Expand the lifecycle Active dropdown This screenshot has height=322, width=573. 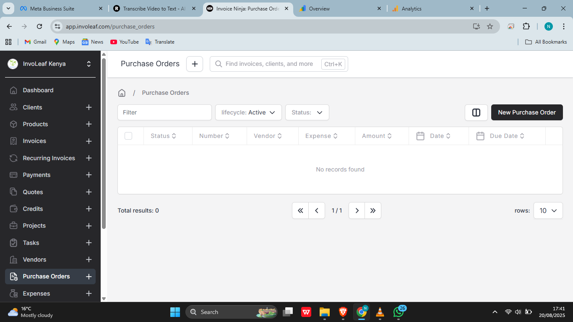click(248, 112)
